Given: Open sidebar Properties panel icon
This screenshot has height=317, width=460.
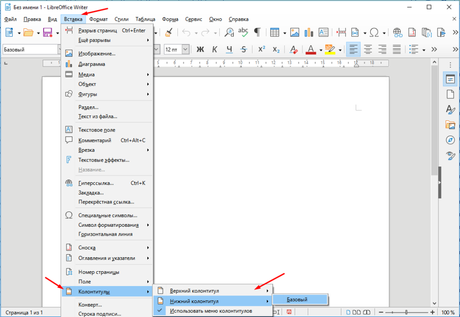Looking at the screenshot, I should (x=450, y=79).
